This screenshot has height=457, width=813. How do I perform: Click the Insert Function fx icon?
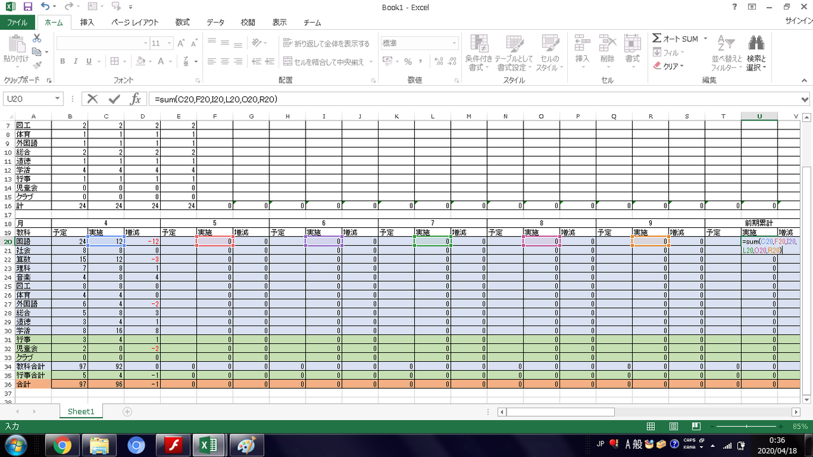click(x=135, y=99)
